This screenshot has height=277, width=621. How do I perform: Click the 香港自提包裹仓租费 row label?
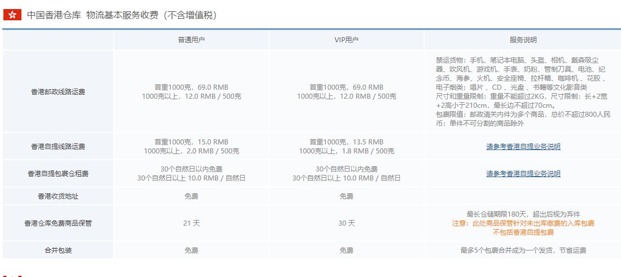coord(58,174)
